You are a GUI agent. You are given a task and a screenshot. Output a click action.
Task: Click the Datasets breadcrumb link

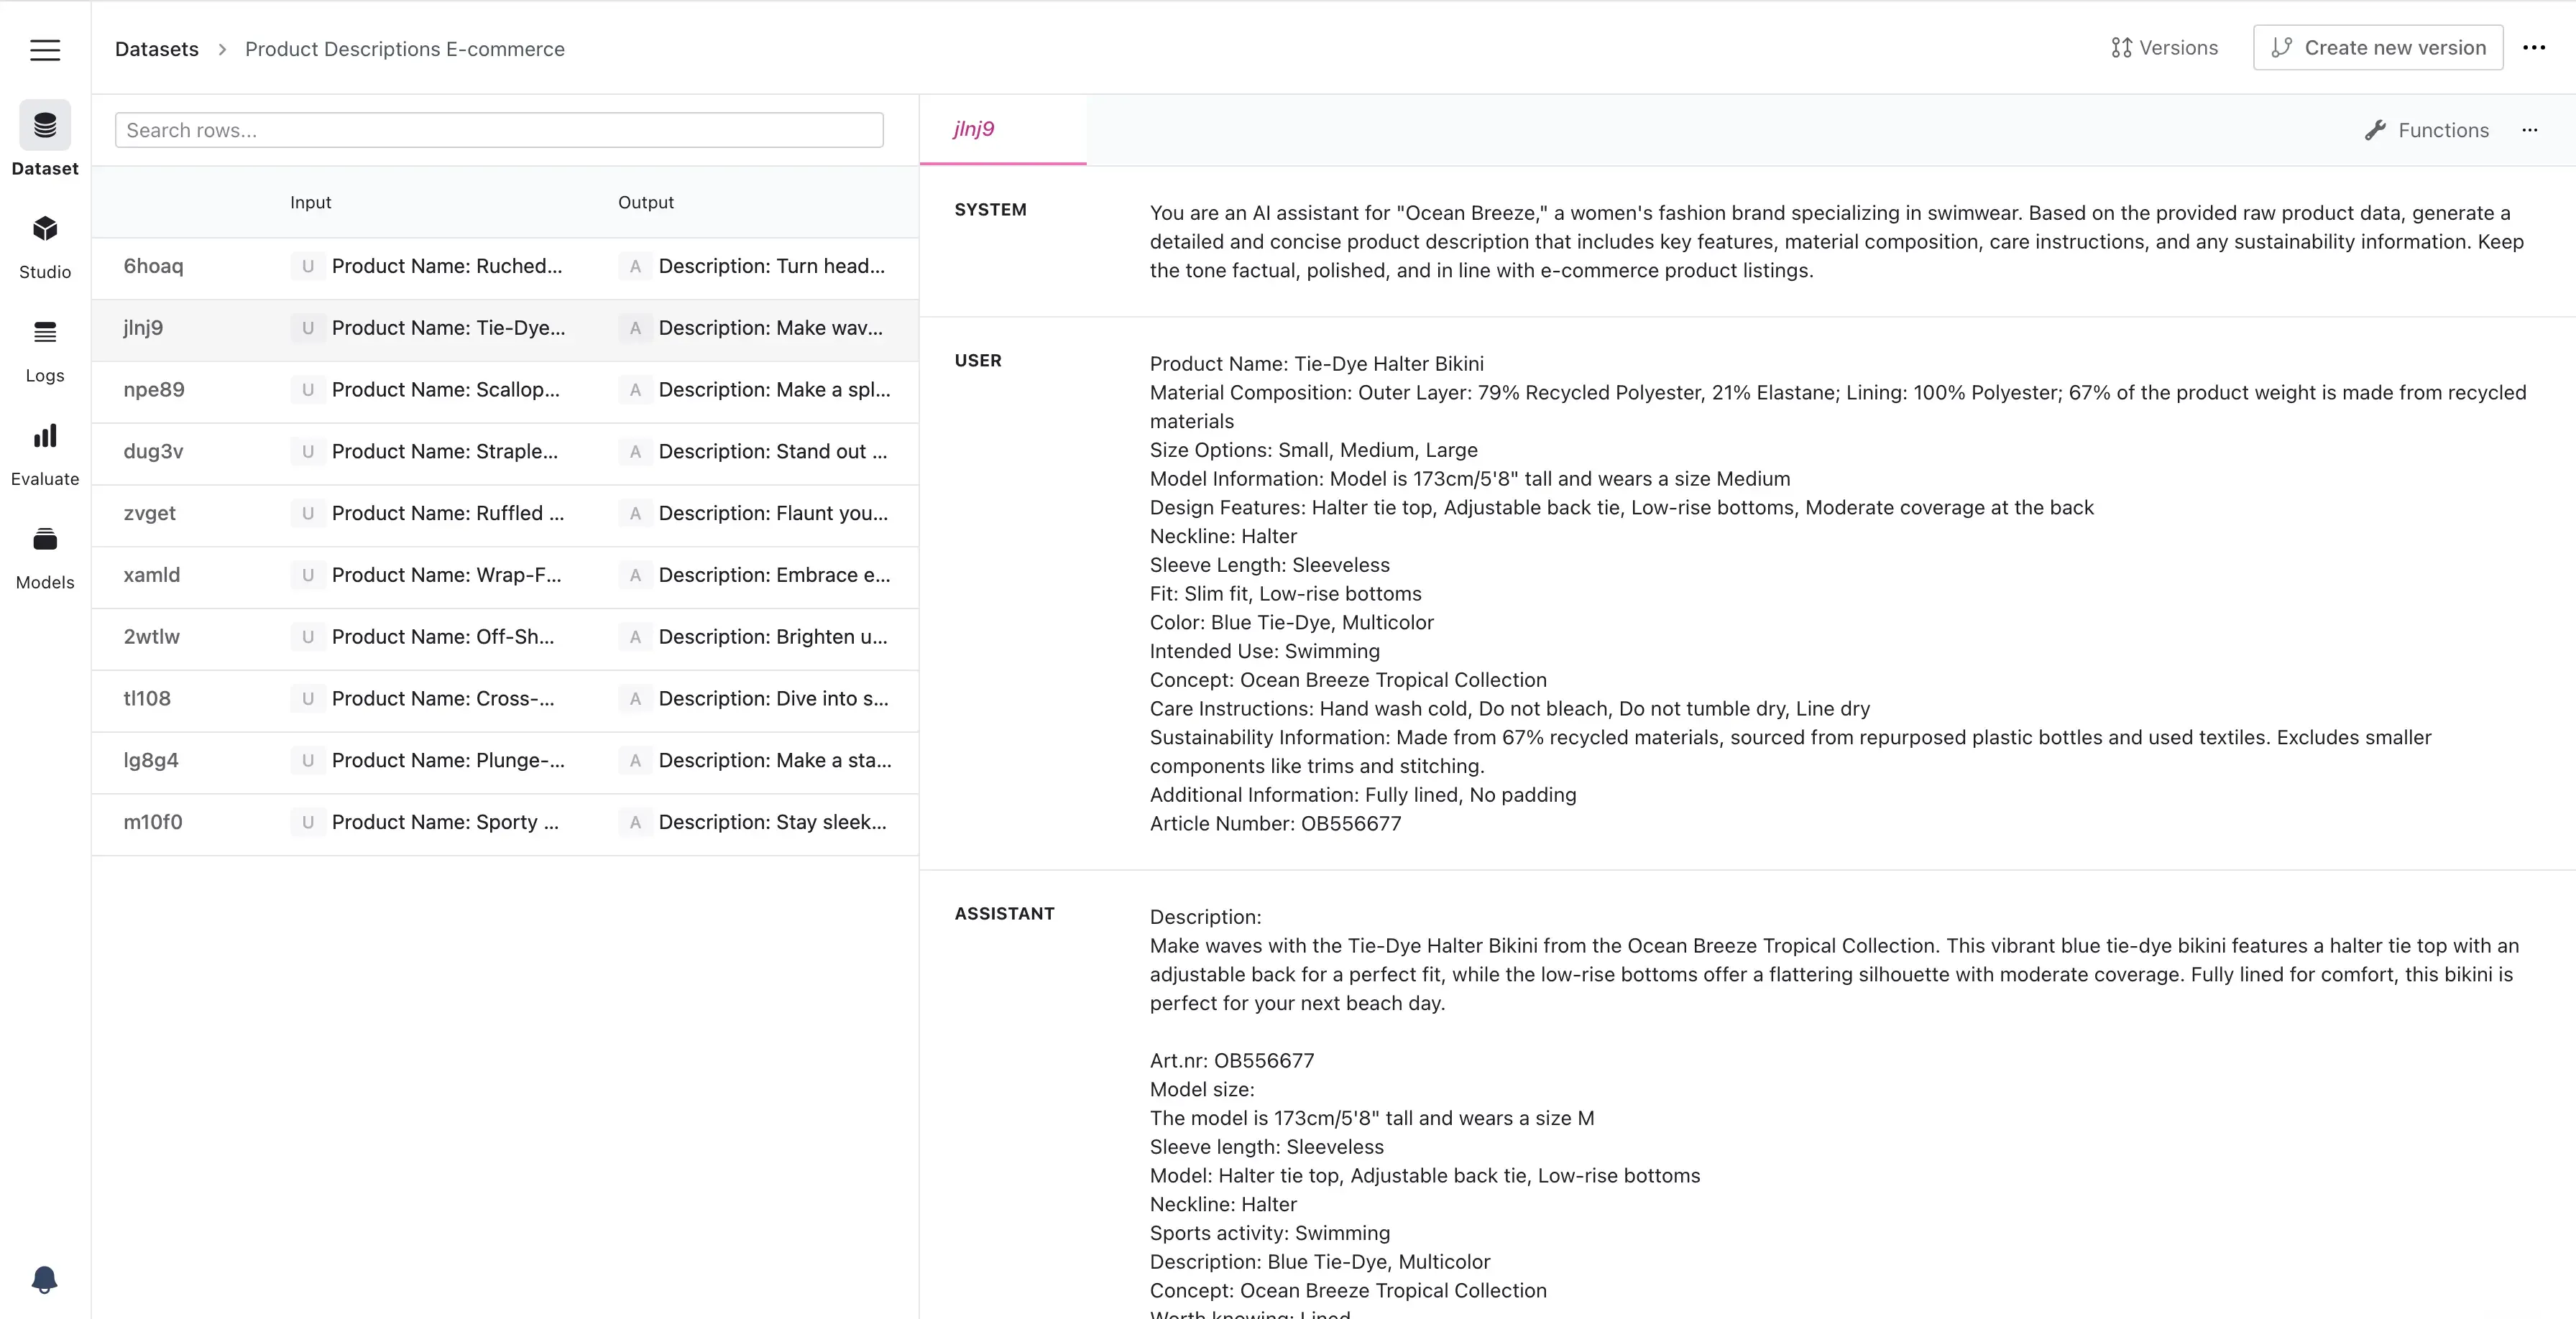(x=157, y=49)
